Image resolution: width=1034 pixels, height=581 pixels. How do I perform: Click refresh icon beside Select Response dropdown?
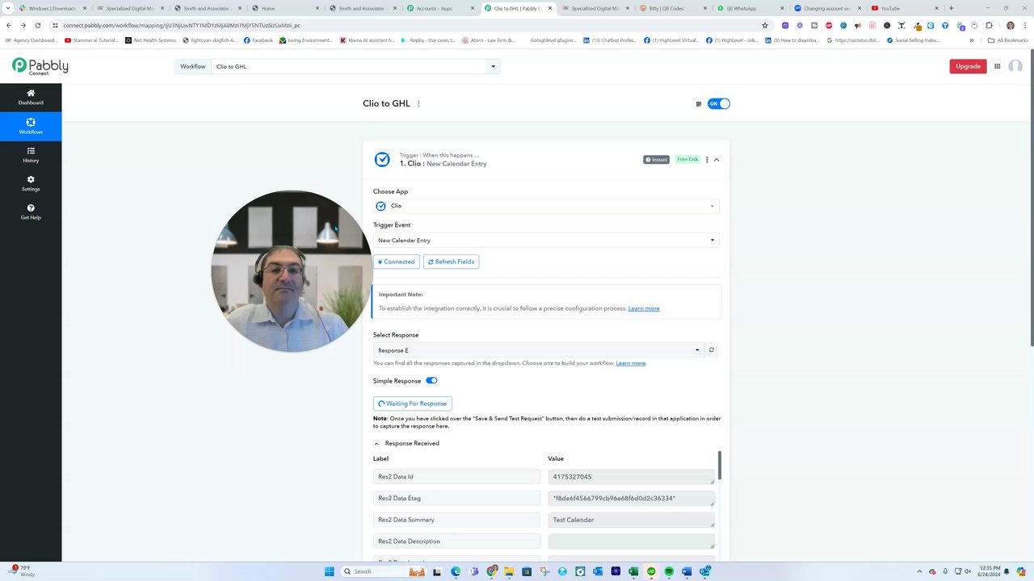tap(711, 349)
